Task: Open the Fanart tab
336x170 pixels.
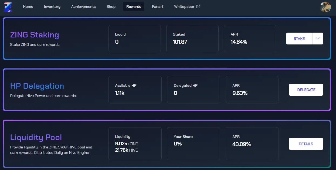Action: (x=158, y=6)
